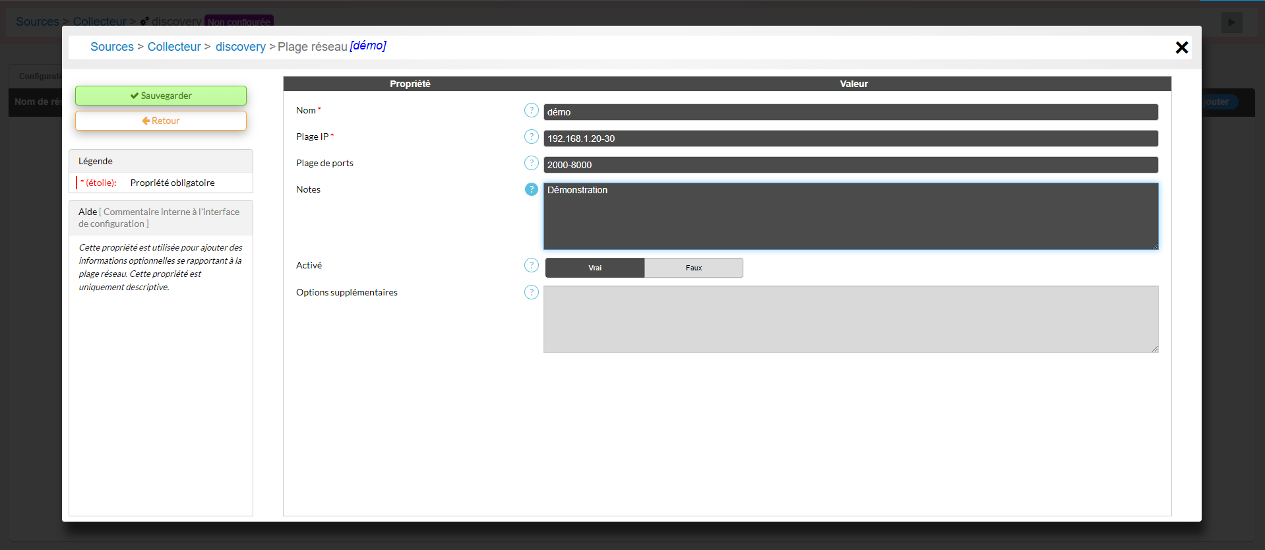Image resolution: width=1265 pixels, height=550 pixels.
Task: Click the Options supplémentaires text area
Action: click(850, 319)
